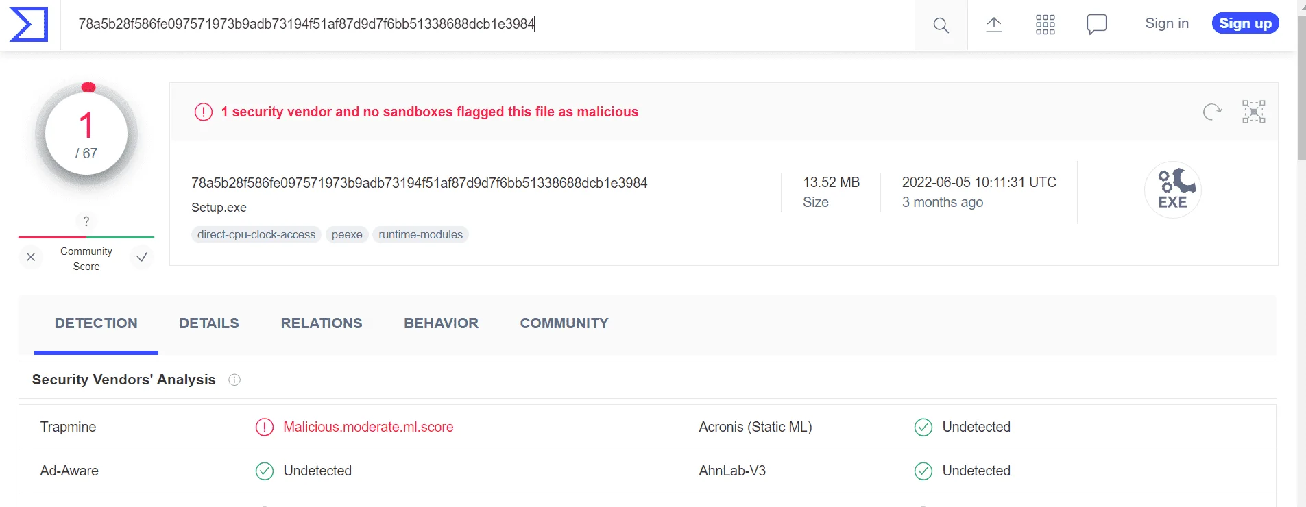Open the file upload icon
Image resolution: width=1306 pixels, height=507 pixels.
[994, 25]
